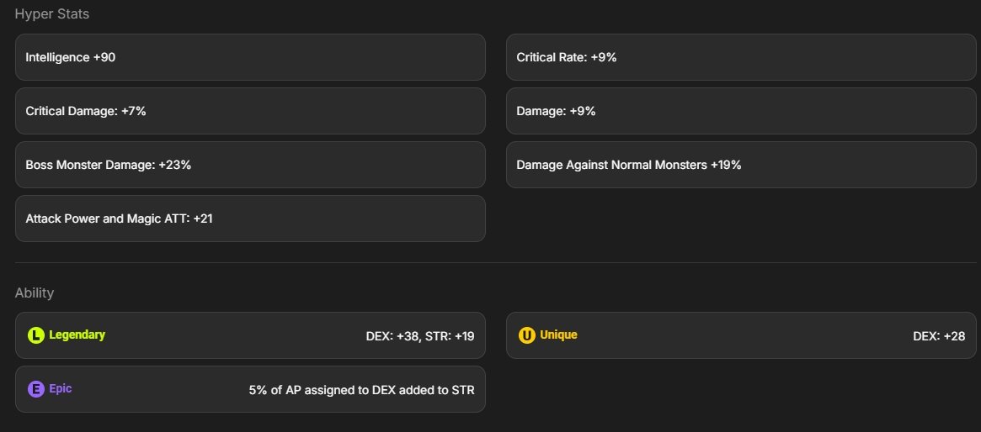Click the Epic rank E icon

coord(35,389)
